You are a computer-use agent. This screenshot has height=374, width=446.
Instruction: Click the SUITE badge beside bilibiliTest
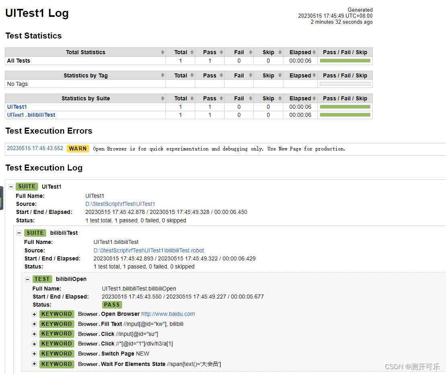click(x=35, y=233)
